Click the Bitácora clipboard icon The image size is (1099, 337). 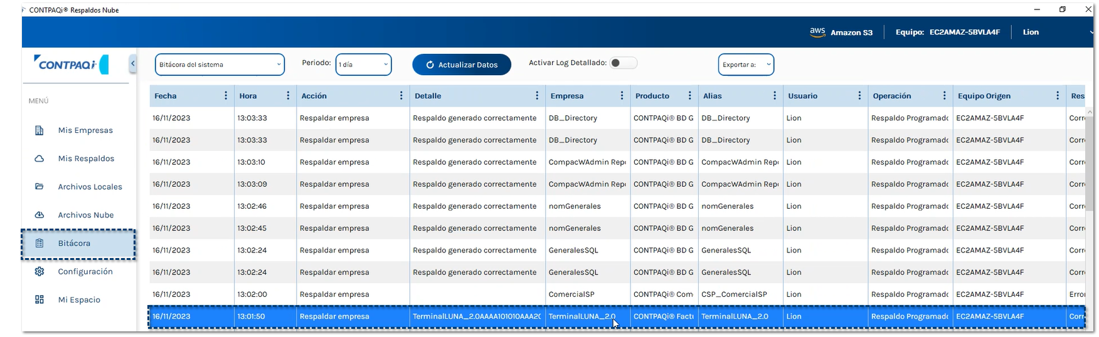point(39,243)
